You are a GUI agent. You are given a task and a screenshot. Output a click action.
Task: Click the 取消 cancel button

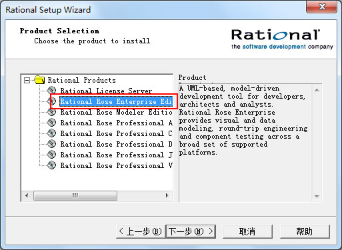coord(247,231)
